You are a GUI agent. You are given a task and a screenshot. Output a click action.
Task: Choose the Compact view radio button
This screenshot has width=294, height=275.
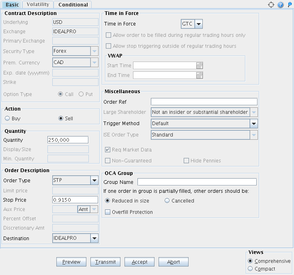[250, 269]
